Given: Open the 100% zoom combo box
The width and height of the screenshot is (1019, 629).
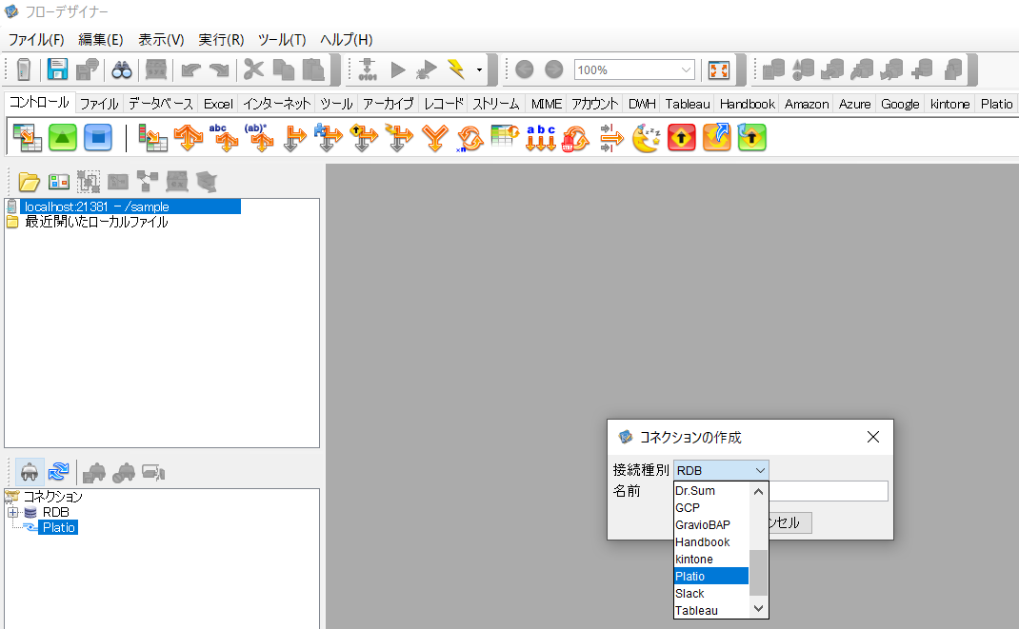Looking at the screenshot, I should pyautogui.click(x=634, y=69).
